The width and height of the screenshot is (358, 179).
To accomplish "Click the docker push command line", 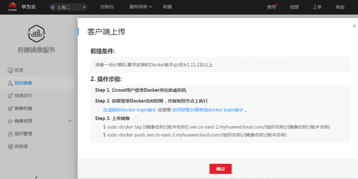I will click(x=195, y=135).
